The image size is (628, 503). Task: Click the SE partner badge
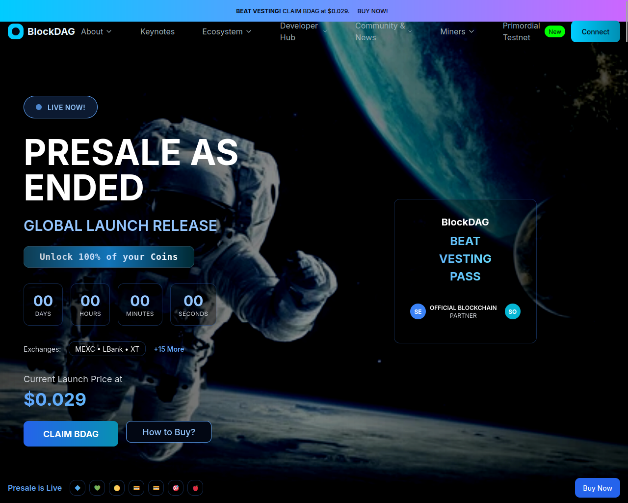418,311
